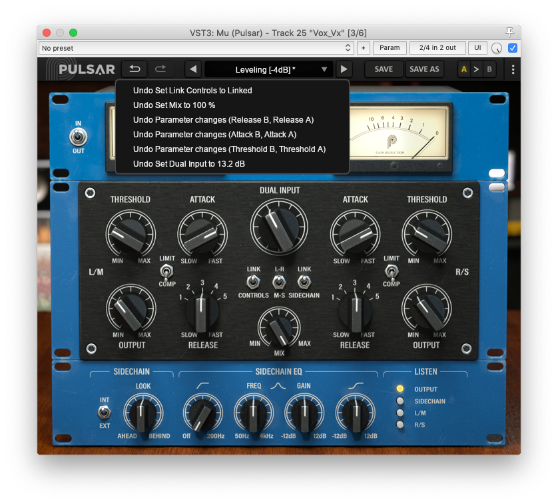Go to the next preset arrow
This screenshot has width=558, height=504.
pos(344,69)
